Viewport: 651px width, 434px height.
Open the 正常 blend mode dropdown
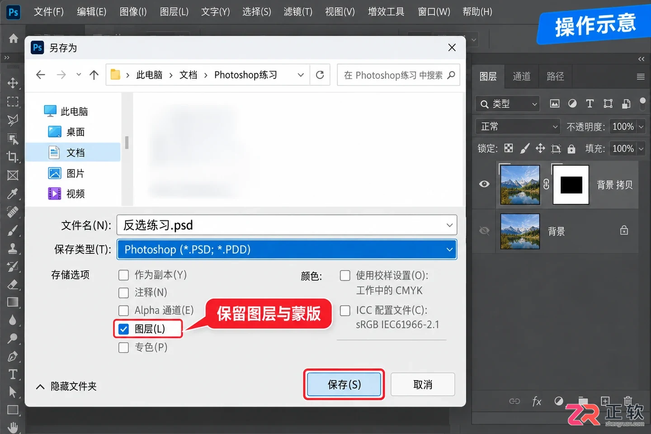[518, 127]
